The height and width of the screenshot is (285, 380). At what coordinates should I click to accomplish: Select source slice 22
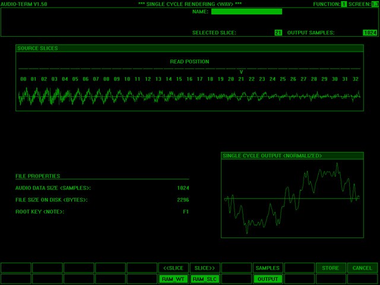252,79
